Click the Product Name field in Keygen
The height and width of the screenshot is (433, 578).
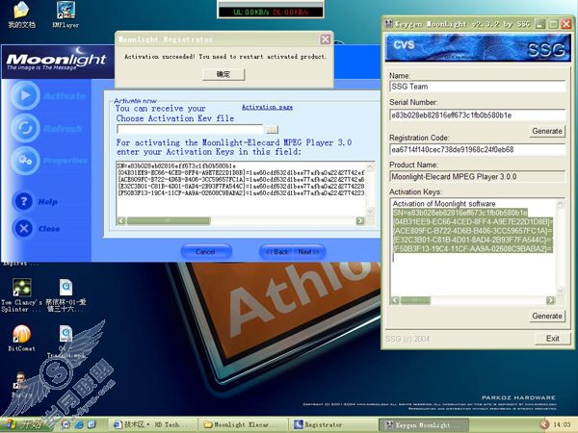pos(478,176)
